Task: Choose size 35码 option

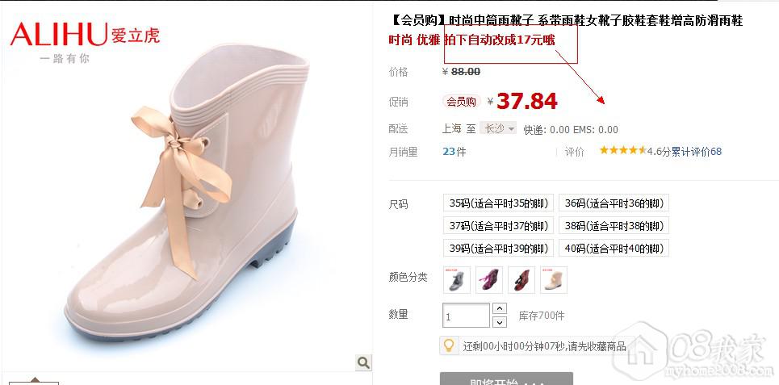Action: [x=498, y=203]
